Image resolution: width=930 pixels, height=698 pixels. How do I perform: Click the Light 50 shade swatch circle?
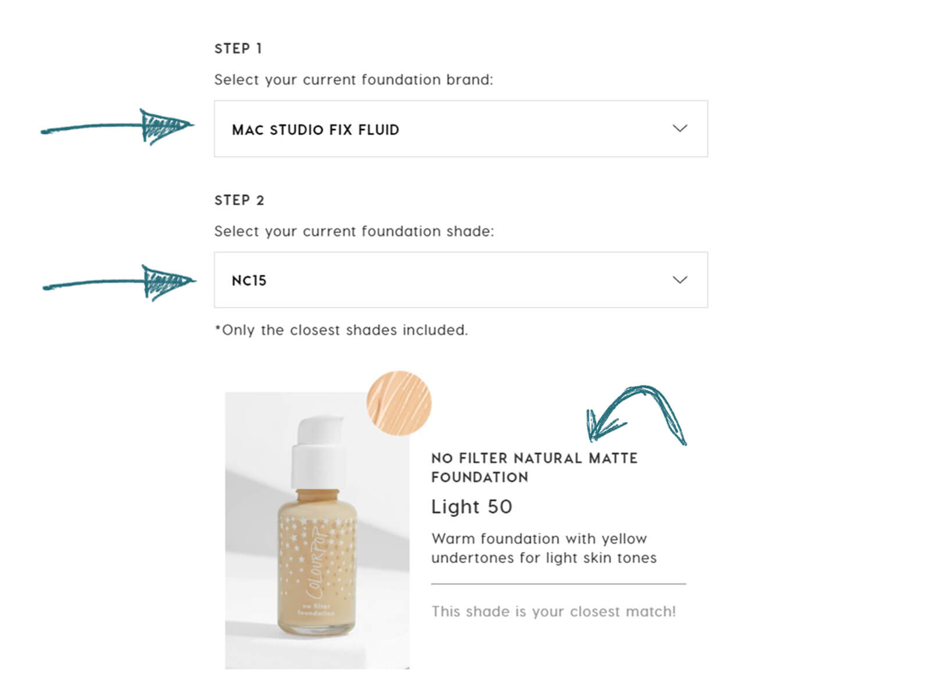tap(399, 403)
